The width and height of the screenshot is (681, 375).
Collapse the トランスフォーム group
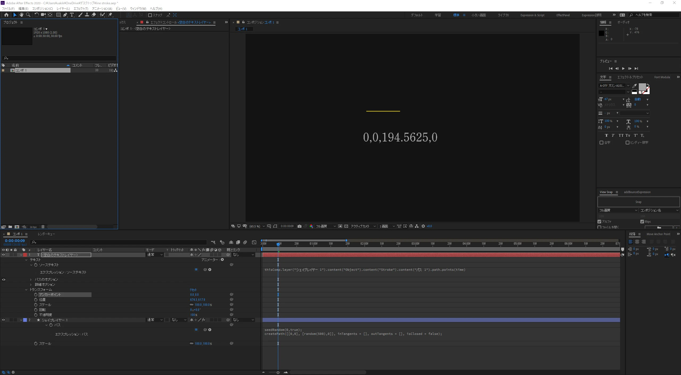(x=26, y=290)
